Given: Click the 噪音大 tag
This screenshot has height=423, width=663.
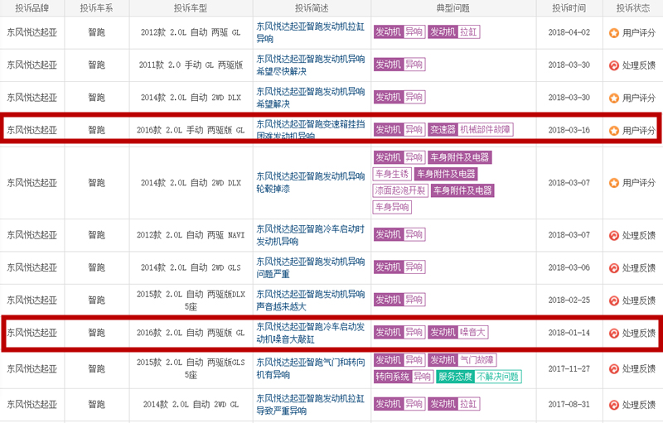Looking at the screenshot, I should tap(474, 333).
